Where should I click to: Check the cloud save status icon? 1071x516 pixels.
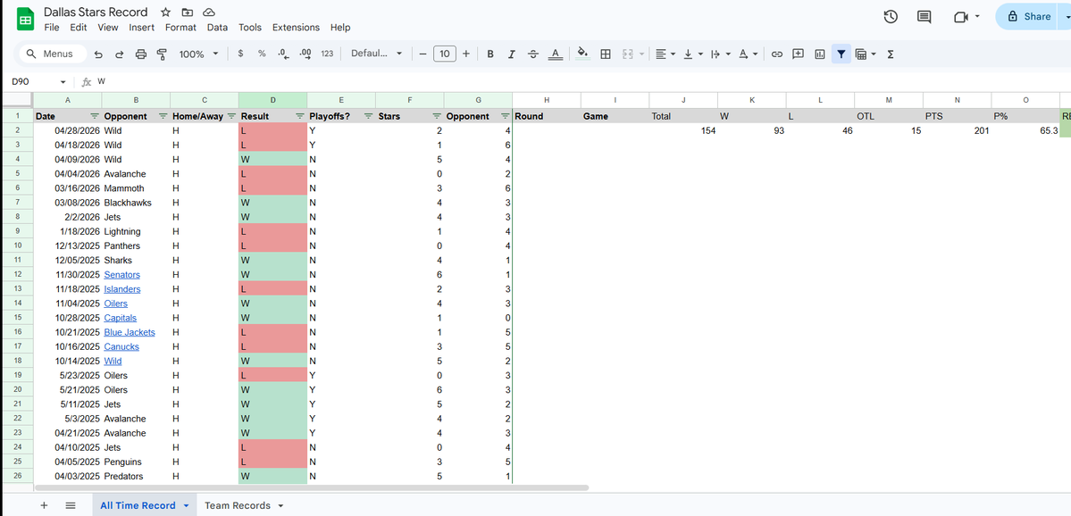click(x=209, y=12)
